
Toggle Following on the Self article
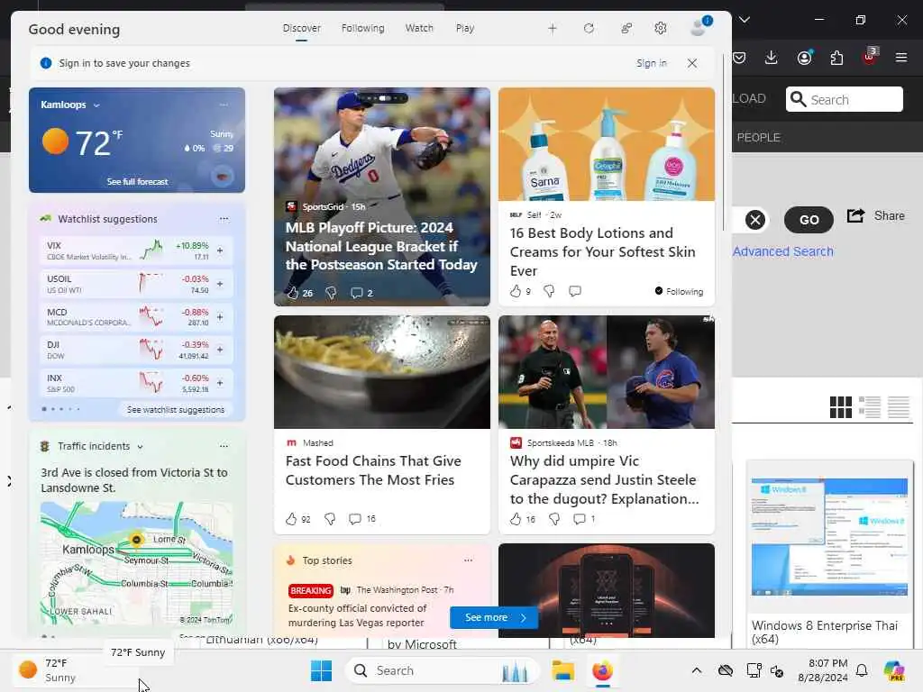point(679,291)
